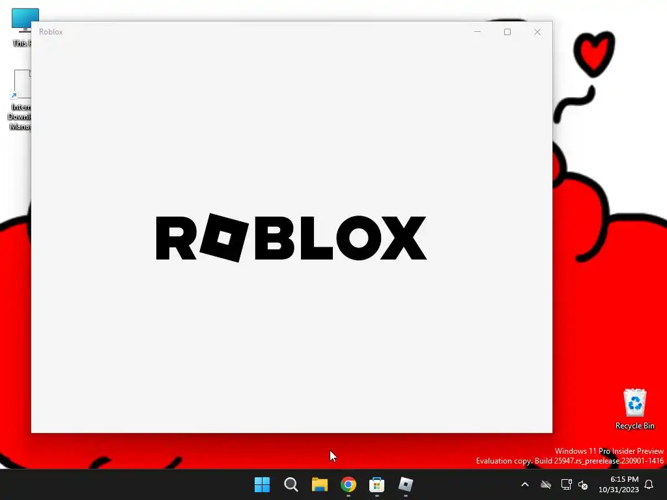Viewport: 667px width, 500px height.
Task: Click the Roblox logo in the window
Action: (291, 238)
